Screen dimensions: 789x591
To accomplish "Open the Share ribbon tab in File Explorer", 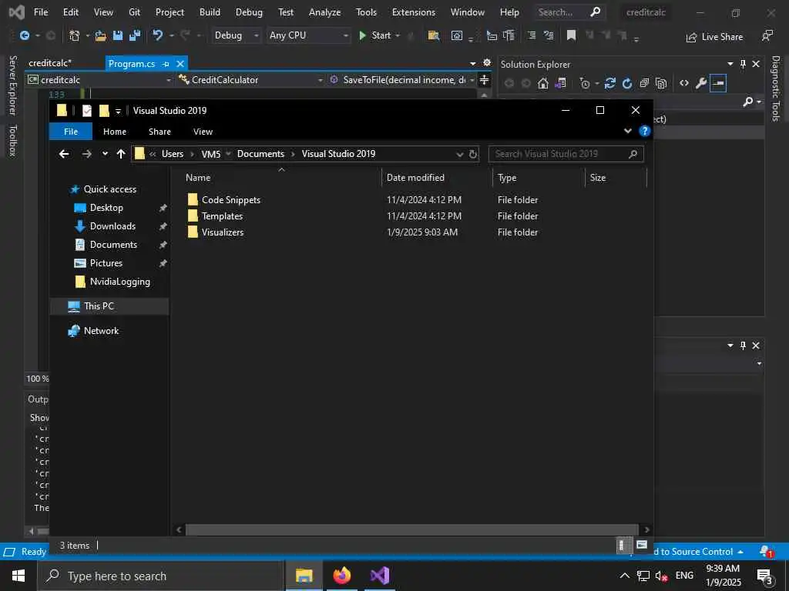I will (159, 132).
